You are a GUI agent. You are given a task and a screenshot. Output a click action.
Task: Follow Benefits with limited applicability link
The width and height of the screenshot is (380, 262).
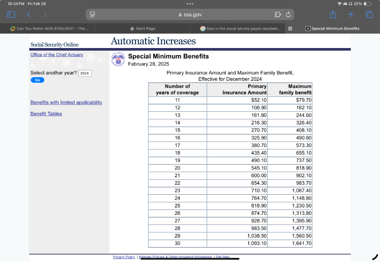pos(66,102)
